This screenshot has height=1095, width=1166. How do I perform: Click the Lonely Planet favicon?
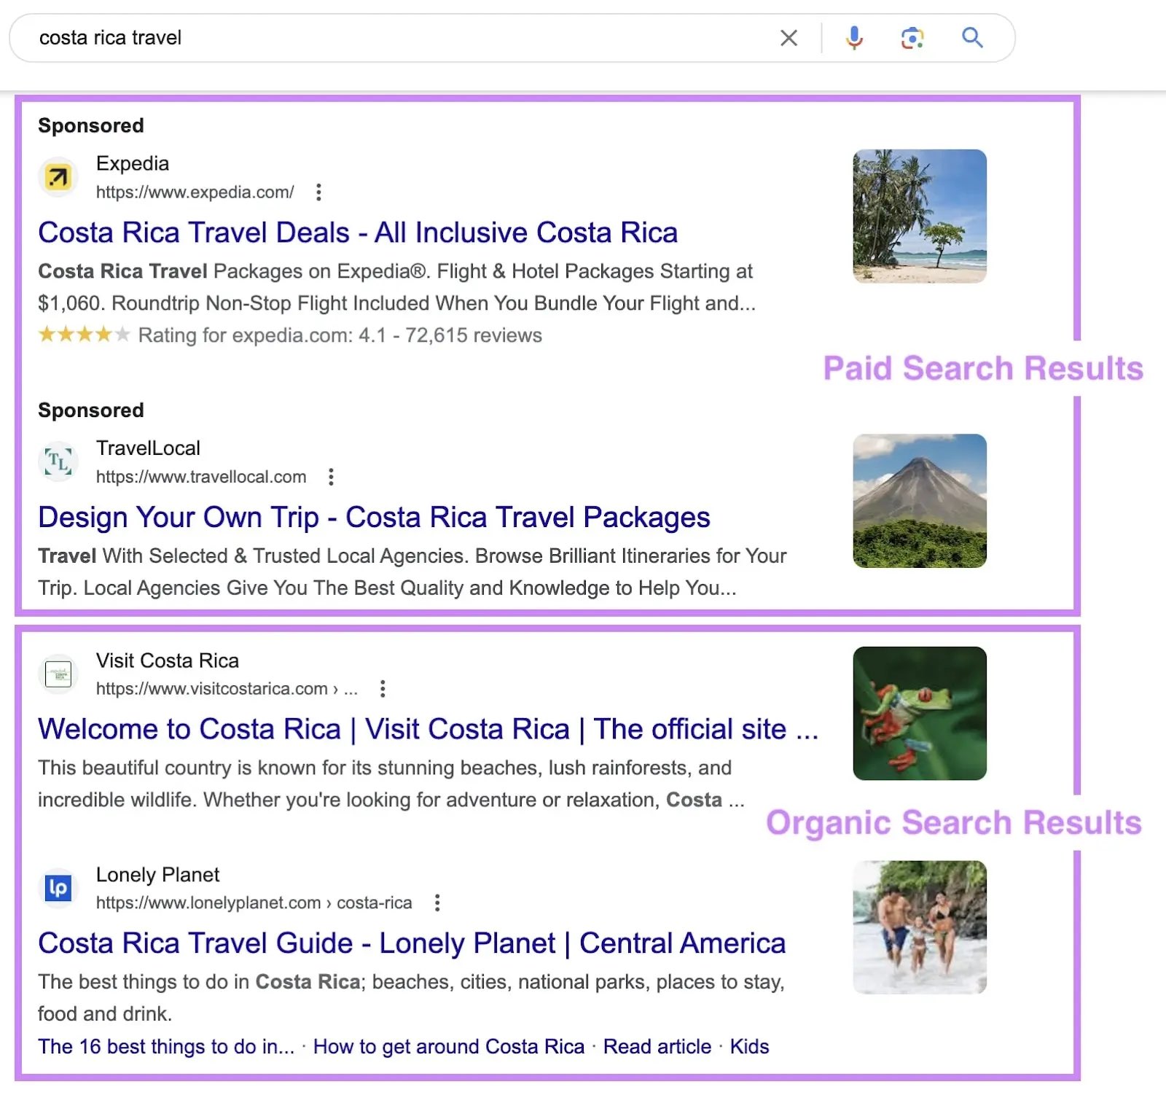58,888
